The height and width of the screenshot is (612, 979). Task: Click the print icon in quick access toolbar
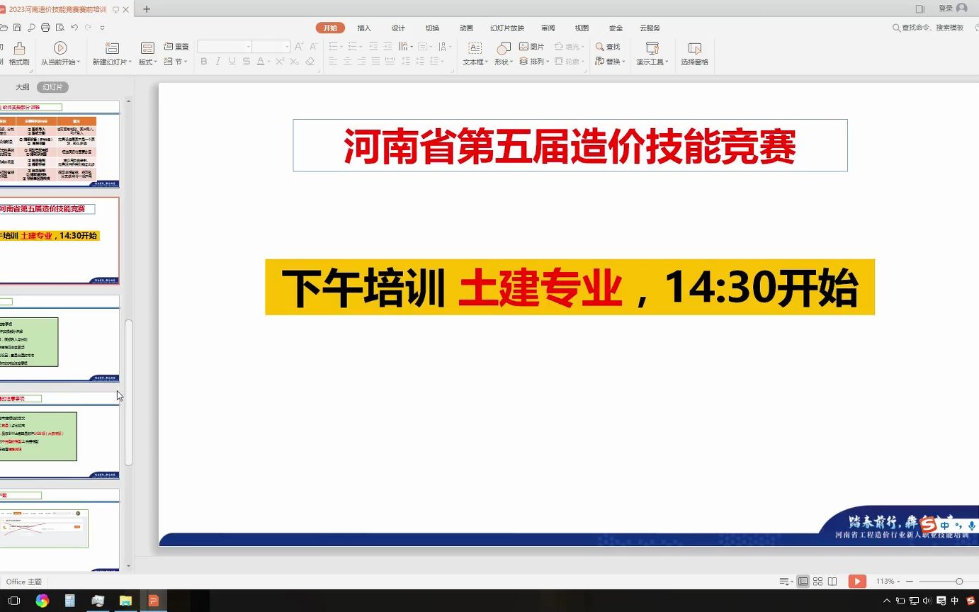pyautogui.click(x=45, y=28)
